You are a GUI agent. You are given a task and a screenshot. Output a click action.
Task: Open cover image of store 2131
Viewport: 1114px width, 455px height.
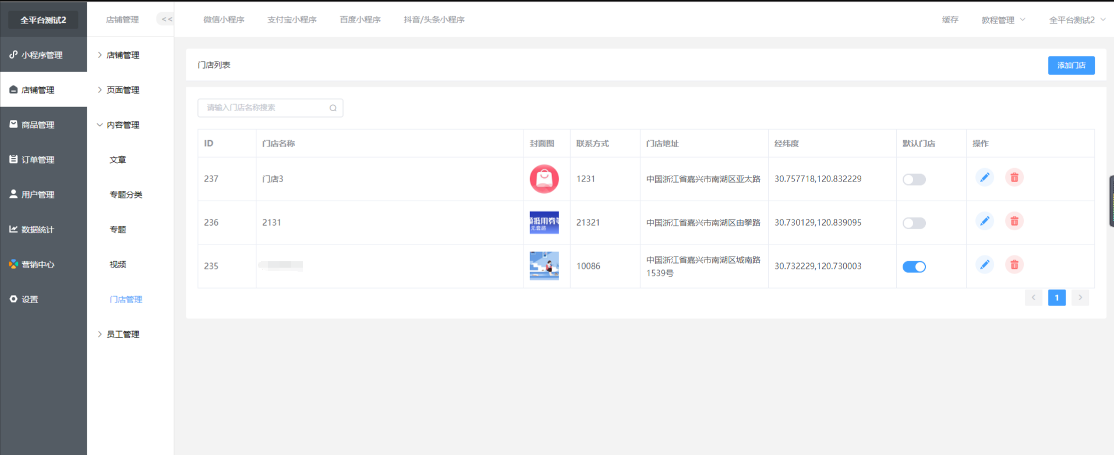click(x=544, y=222)
